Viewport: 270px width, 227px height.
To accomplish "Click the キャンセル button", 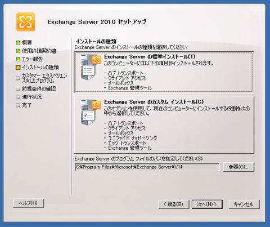I will [244, 204].
